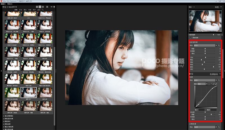Click save-preset icon beside color saturation preset dropdown
The image size is (225, 130).
click(219, 45)
